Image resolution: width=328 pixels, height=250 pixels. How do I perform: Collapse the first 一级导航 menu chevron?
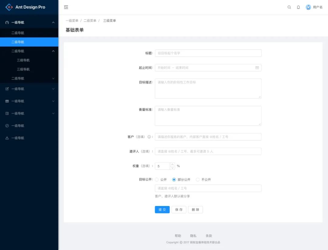53,22
